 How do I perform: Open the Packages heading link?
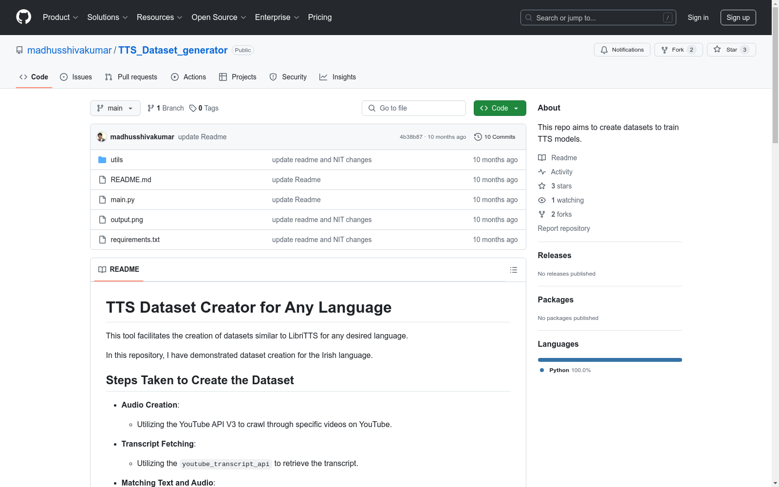click(x=556, y=300)
